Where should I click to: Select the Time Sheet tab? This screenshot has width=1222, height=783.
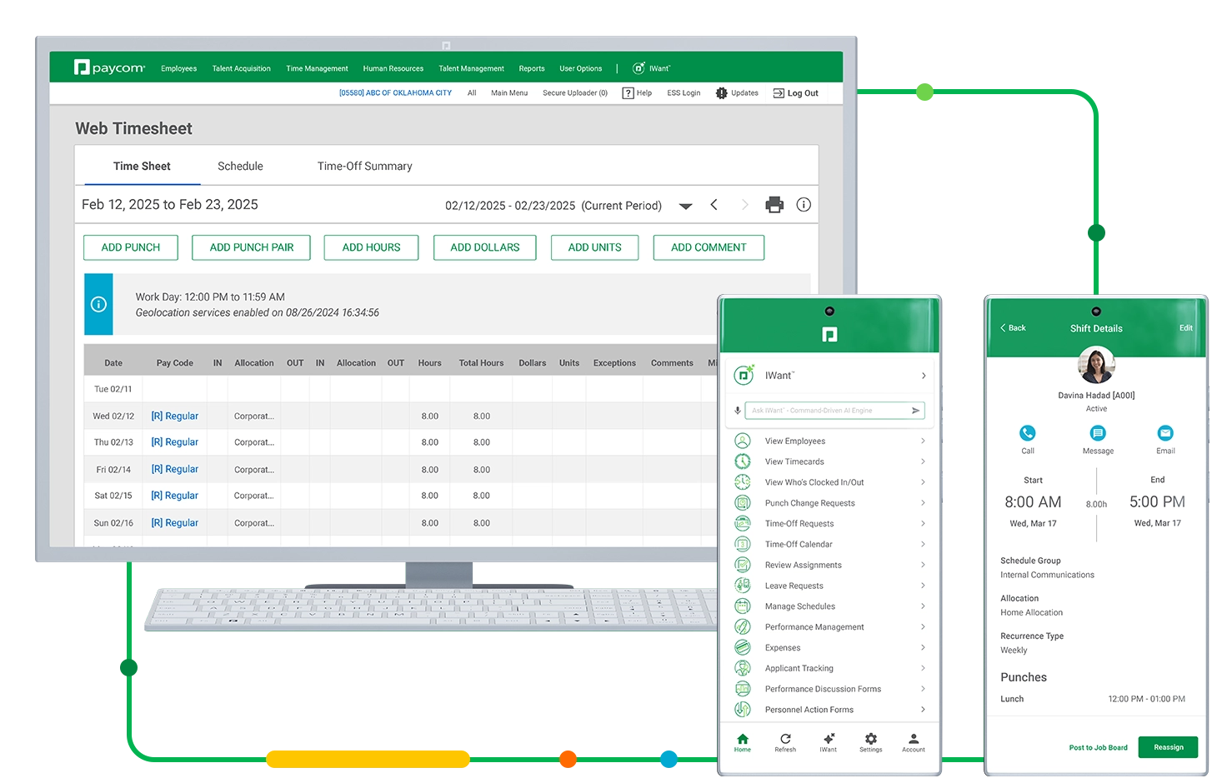pos(142,167)
